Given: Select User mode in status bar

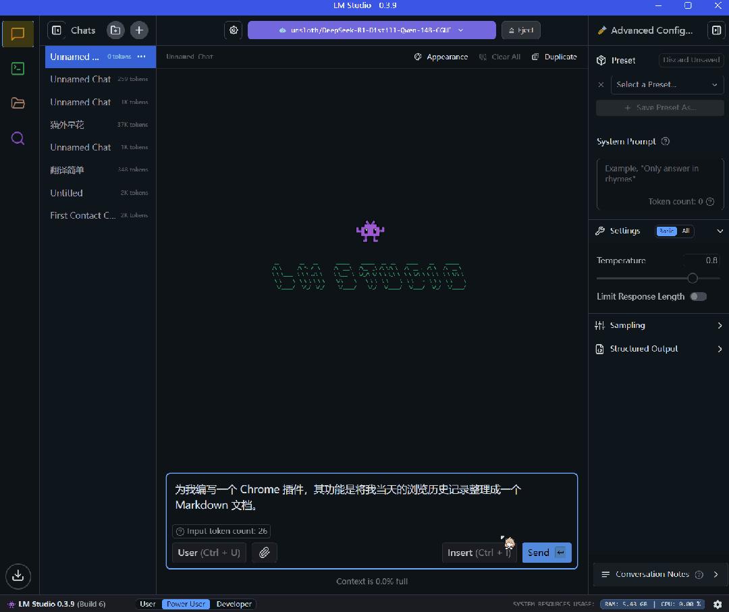Looking at the screenshot, I should [147, 604].
